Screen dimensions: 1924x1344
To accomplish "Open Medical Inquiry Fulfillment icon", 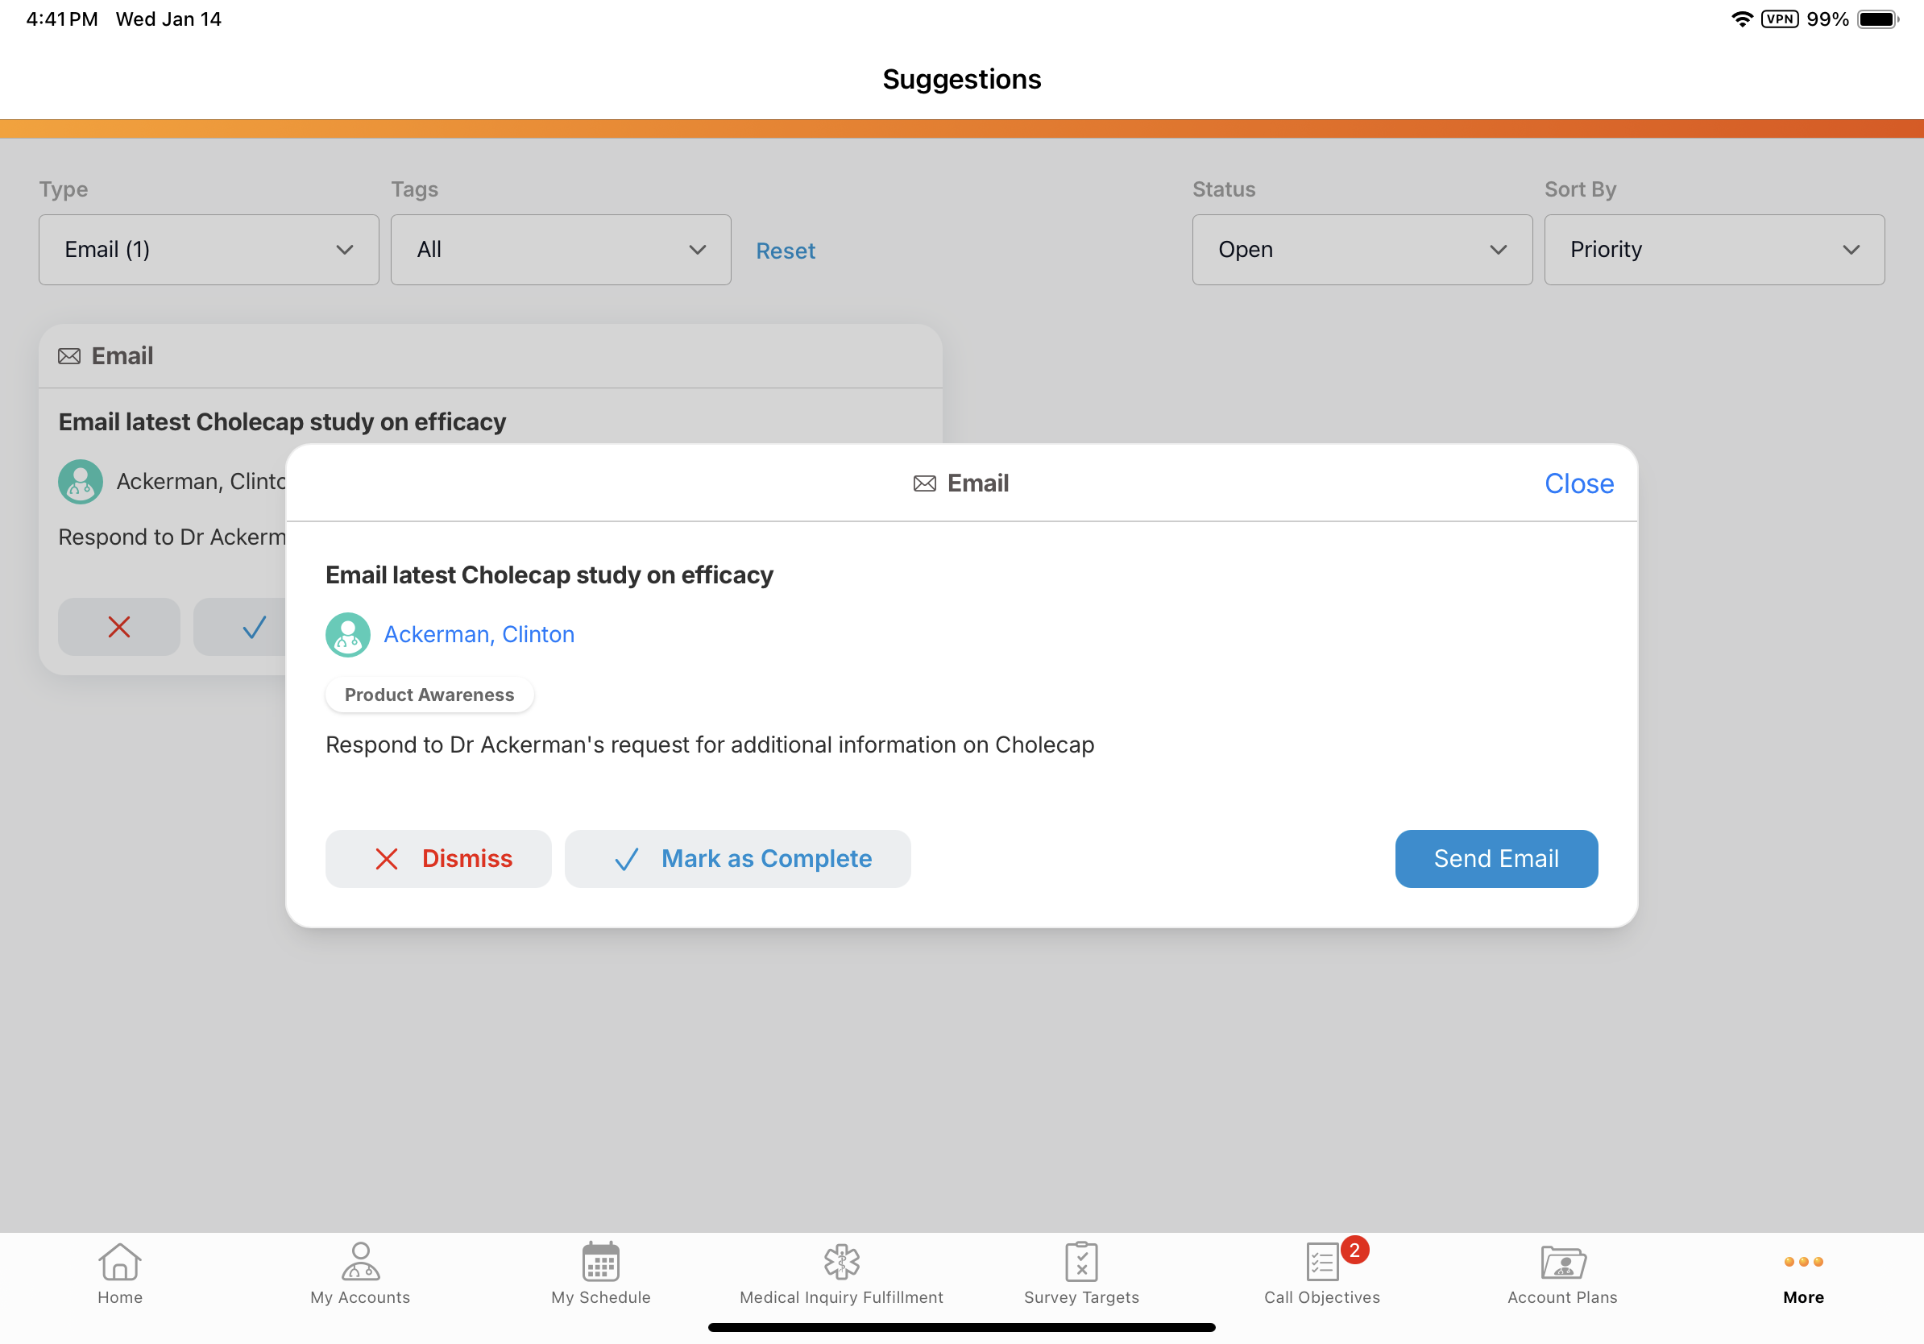I will tap(841, 1262).
